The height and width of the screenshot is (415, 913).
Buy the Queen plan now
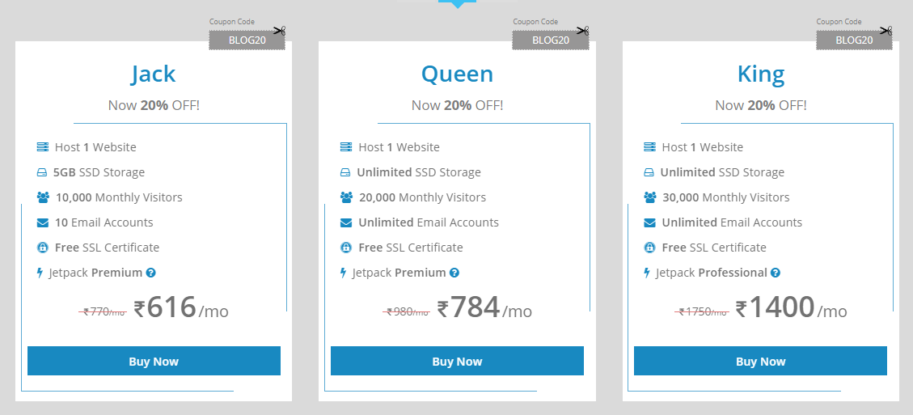click(457, 361)
